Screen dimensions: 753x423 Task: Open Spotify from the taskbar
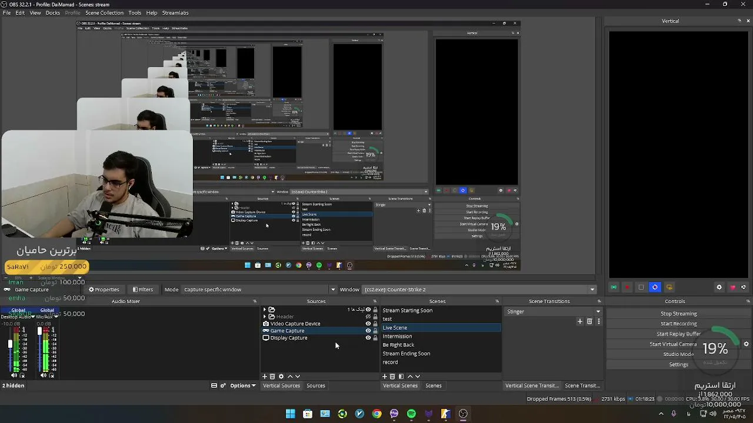click(x=411, y=414)
